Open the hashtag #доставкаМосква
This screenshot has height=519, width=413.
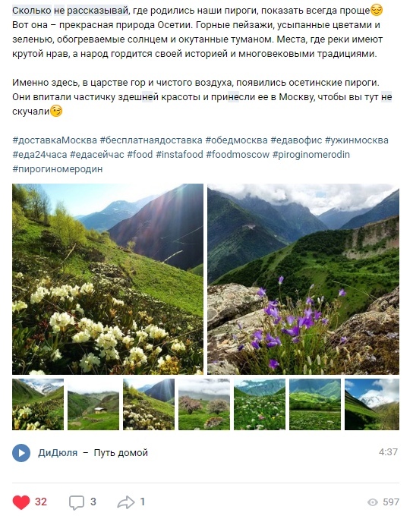(x=55, y=140)
